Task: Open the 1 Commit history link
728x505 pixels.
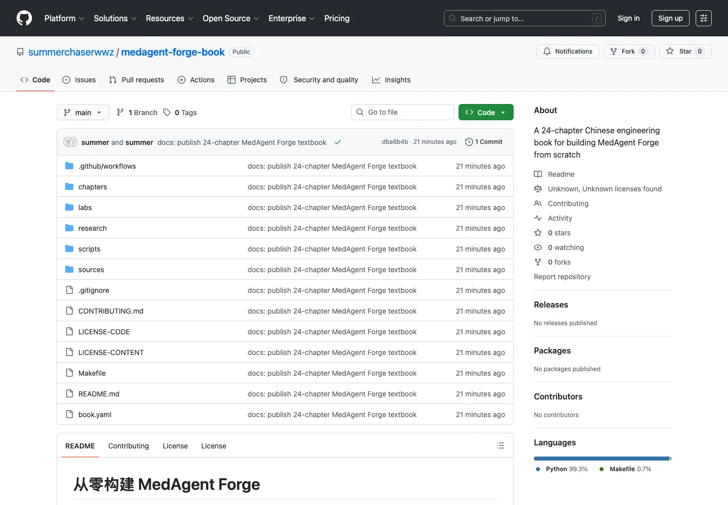Action: pyautogui.click(x=484, y=142)
